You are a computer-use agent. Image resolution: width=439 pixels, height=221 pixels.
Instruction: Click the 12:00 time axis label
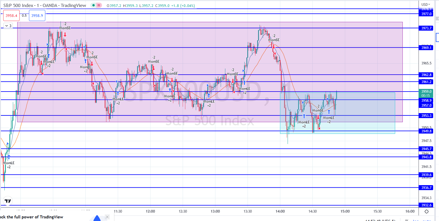pyautogui.click(x=150, y=211)
